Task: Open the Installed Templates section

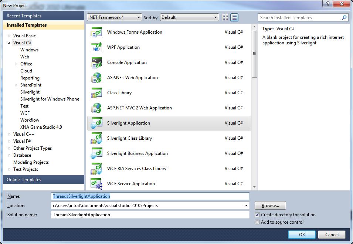Action: point(44,25)
